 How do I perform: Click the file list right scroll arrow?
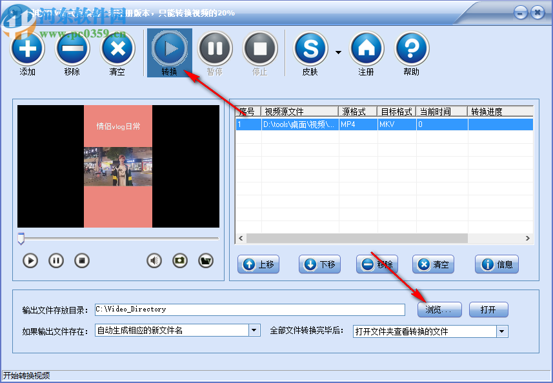pos(528,239)
